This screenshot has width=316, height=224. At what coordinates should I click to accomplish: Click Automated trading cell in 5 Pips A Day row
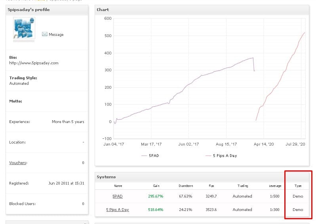click(242, 209)
